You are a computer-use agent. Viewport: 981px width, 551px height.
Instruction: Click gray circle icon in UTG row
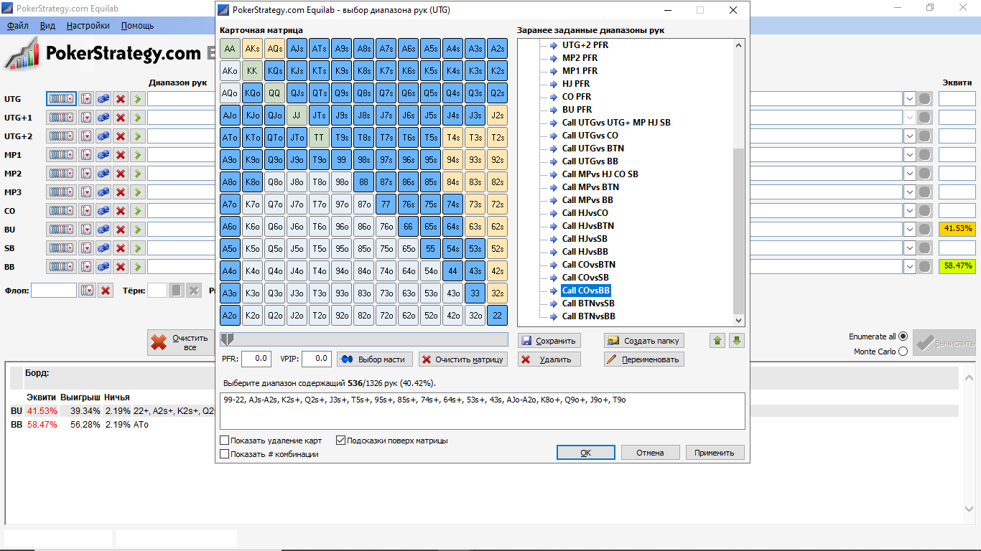(925, 98)
